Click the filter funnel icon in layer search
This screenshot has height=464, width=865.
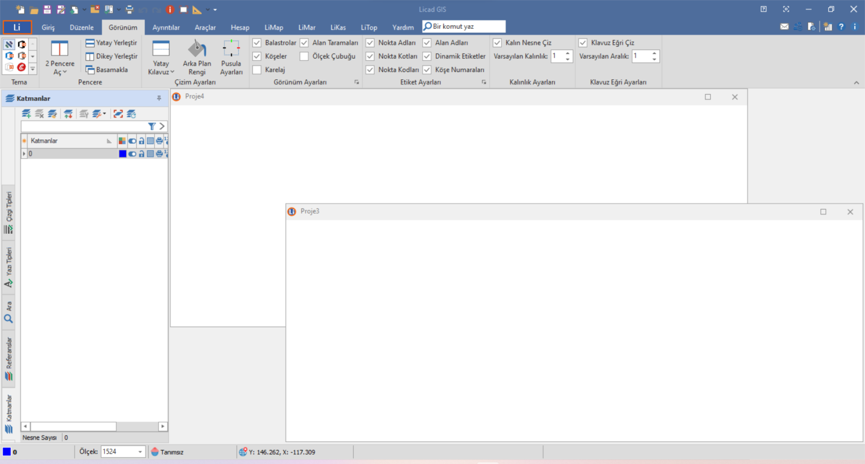click(x=152, y=126)
